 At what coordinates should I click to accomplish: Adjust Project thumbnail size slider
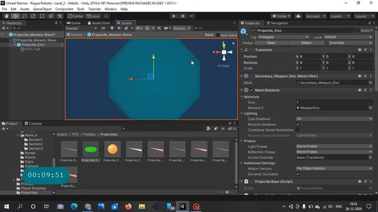[227, 192]
